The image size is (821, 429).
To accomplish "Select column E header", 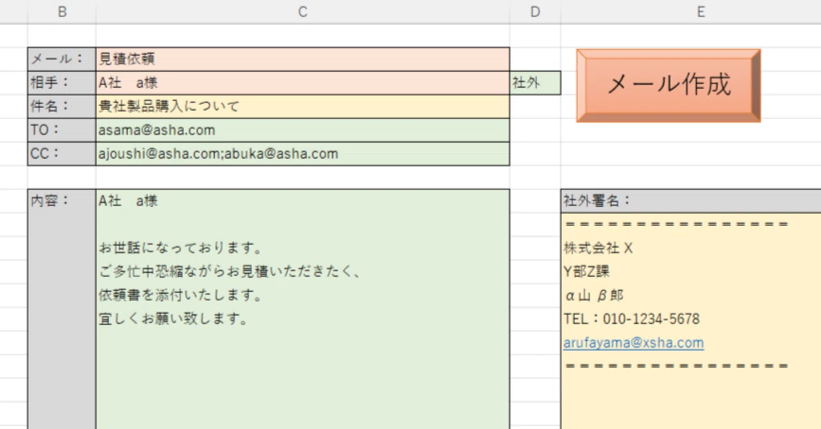I will coord(701,12).
